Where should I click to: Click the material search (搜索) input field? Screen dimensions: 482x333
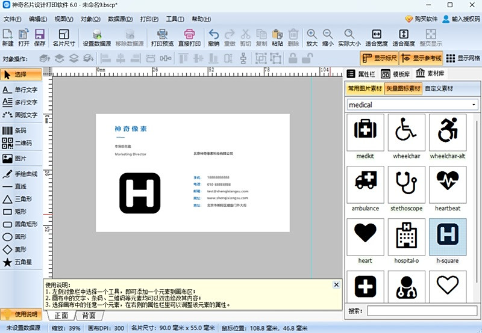pos(422,311)
